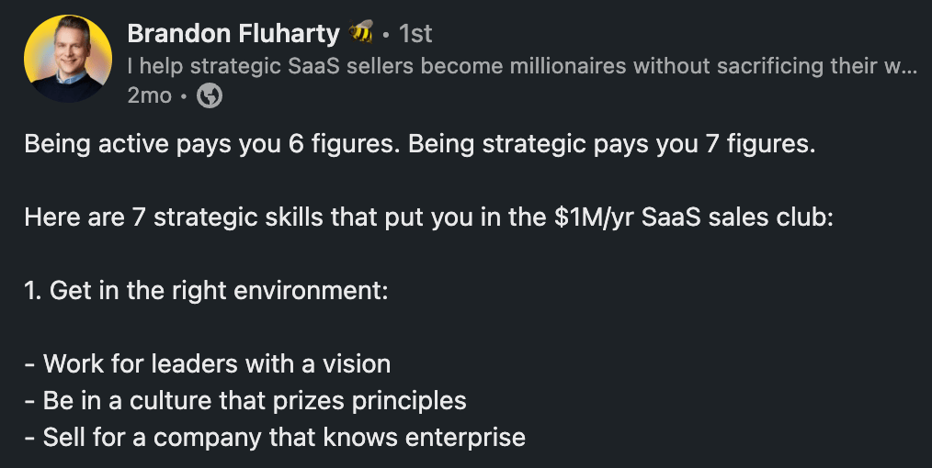Click the 2mo post timestamp
Viewport: 932px width, 468px height.
click(x=150, y=95)
